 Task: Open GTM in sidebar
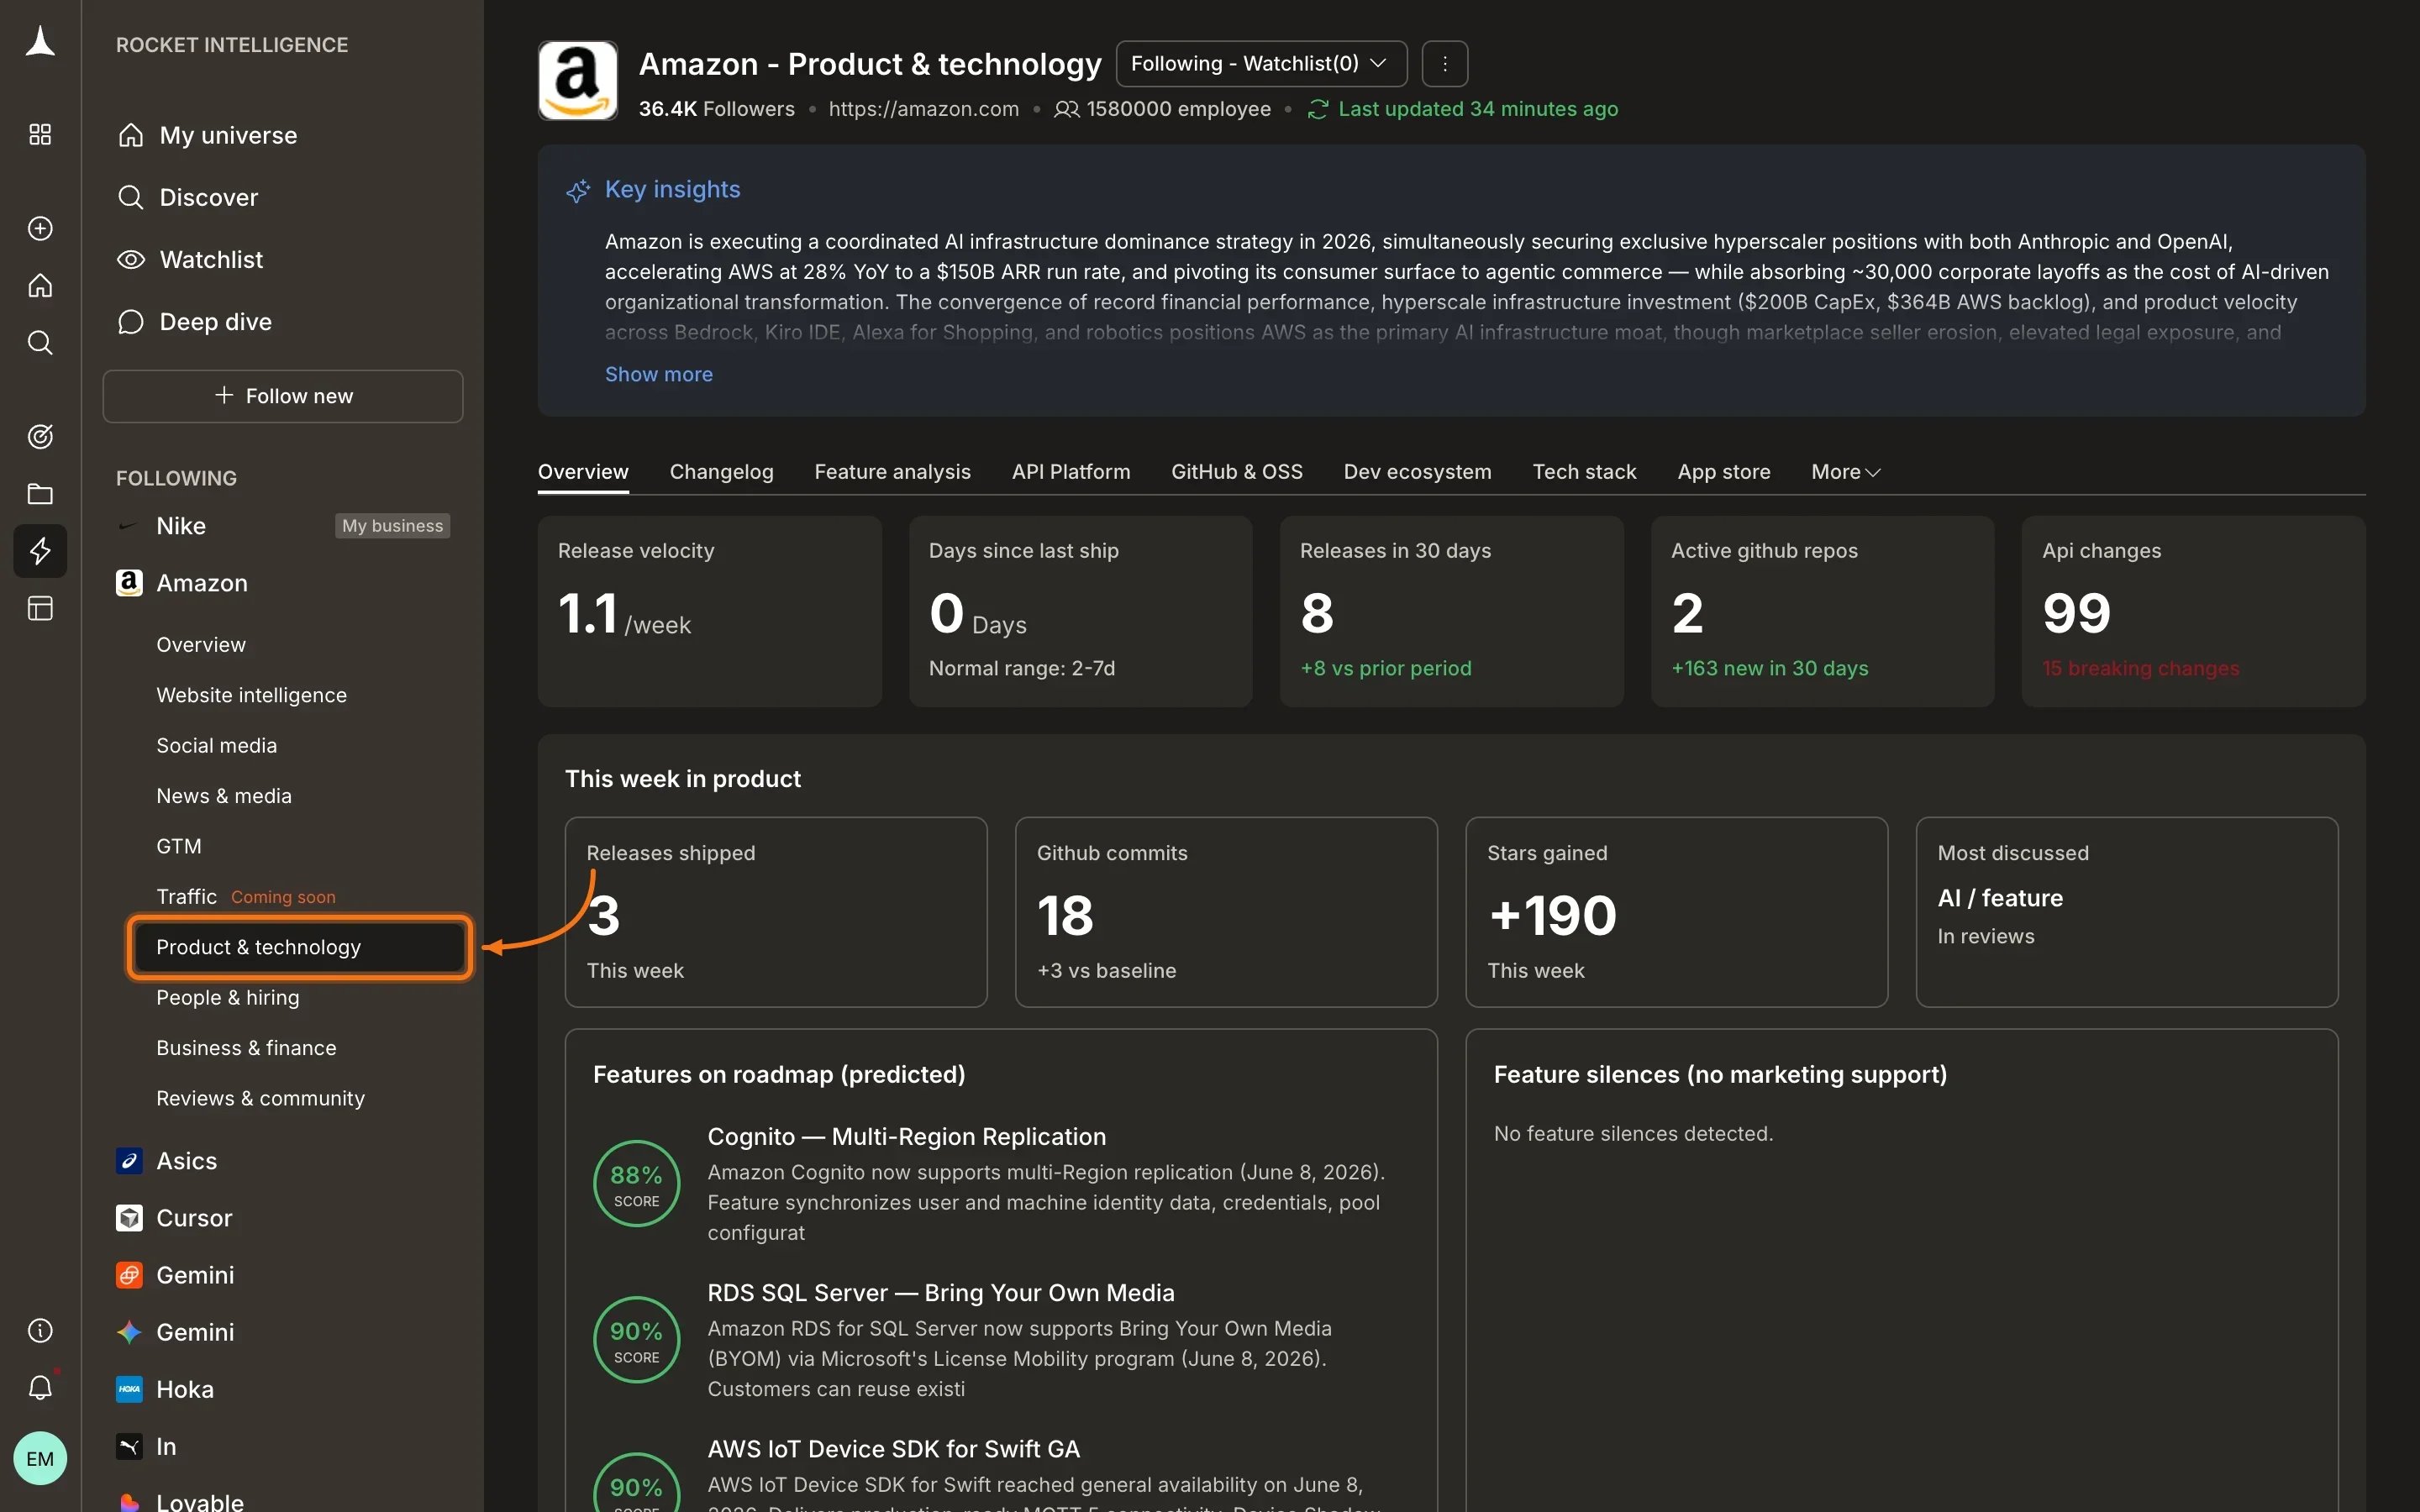(x=179, y=846)
